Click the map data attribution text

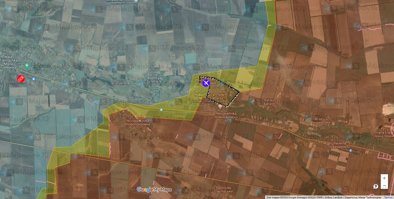click(x=324, y=197)
